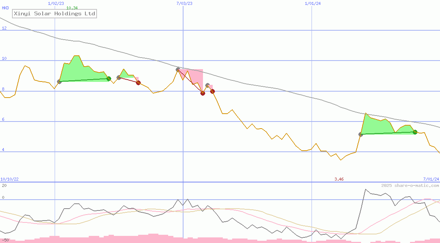Select the 10/10/22 start date label
Screen dimensions: 440x243
(x=9, y=179)
